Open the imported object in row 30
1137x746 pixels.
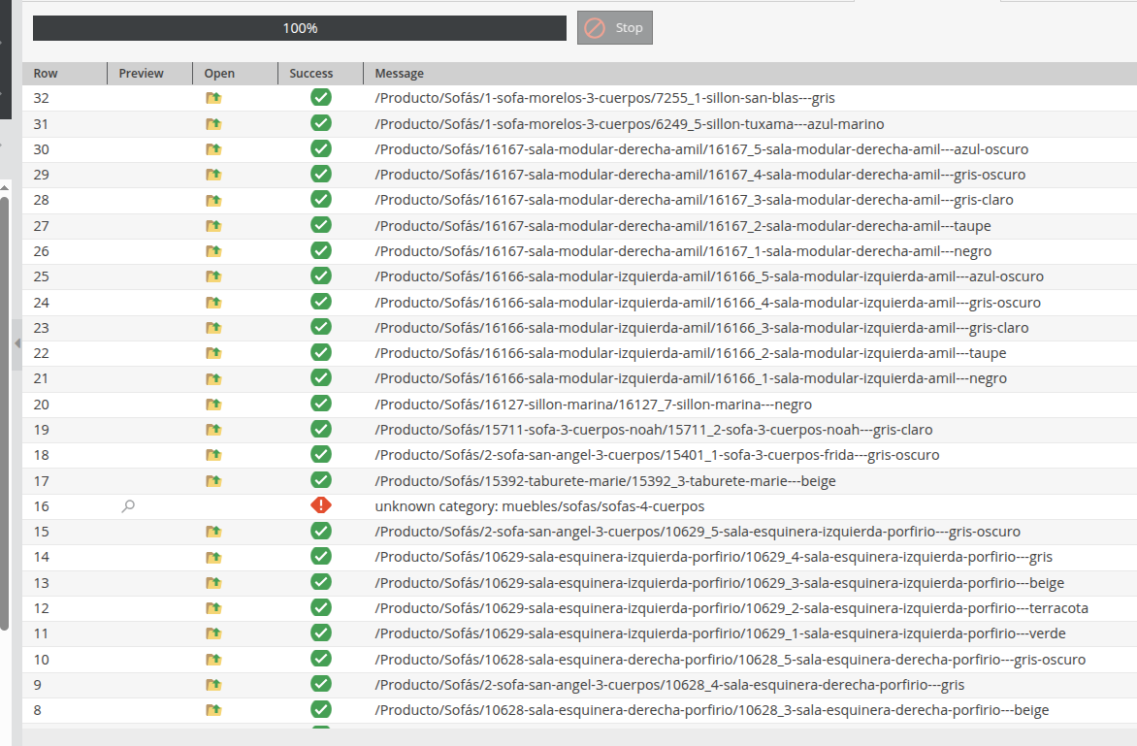pos(213,149)
